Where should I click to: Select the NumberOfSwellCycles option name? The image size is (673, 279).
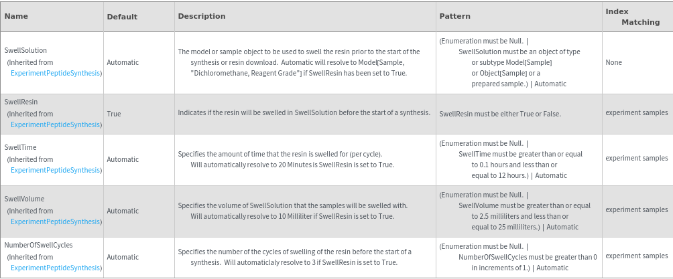click(x=38, y=245)
